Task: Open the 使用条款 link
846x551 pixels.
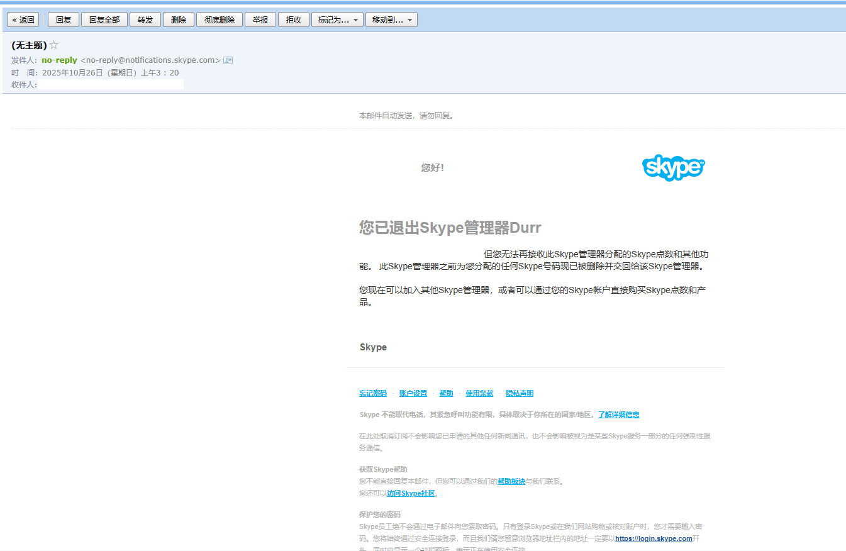Action: coord(479,392)
